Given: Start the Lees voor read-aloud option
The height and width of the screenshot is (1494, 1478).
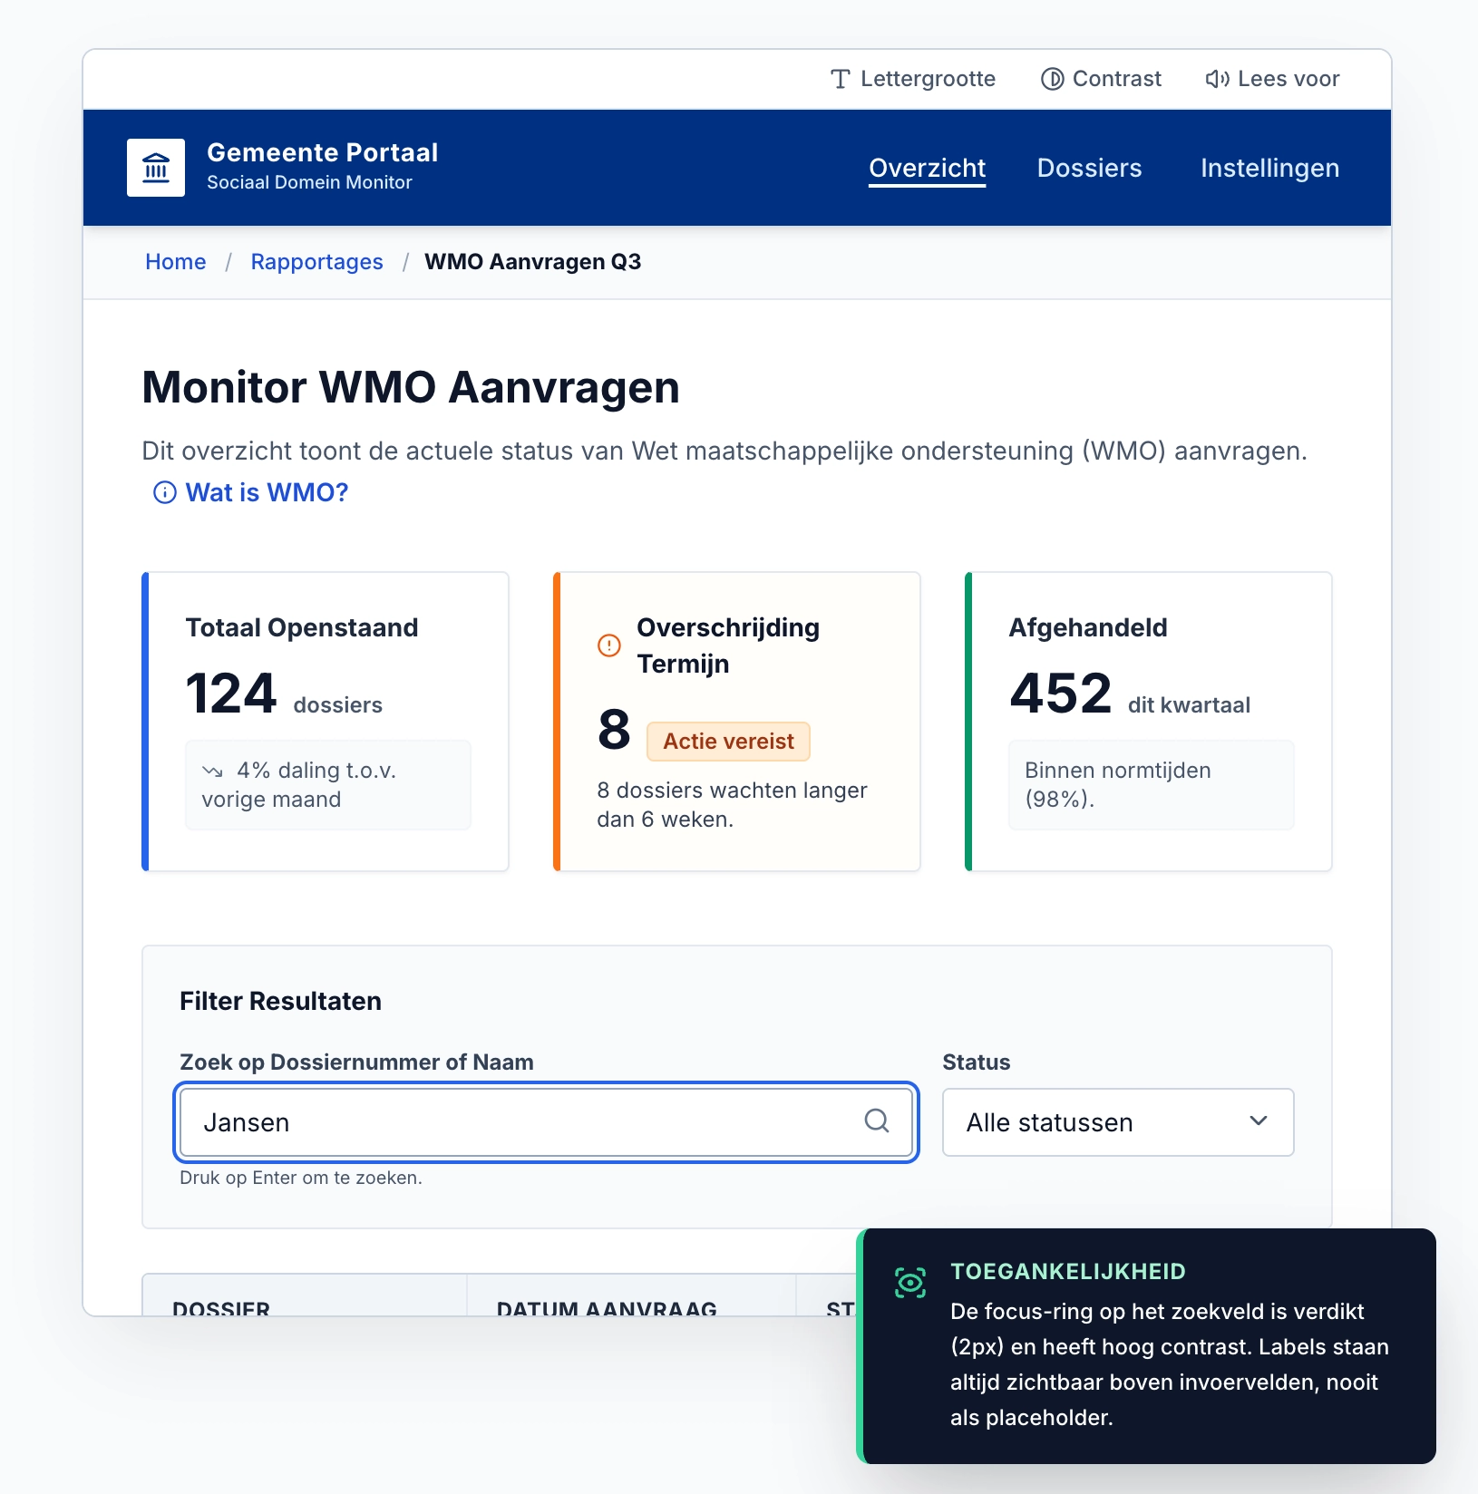Looking at the screenshot, I should pyautogui.click(x=1272, y=79).
